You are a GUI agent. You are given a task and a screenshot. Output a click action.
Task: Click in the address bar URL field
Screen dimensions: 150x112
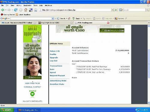pyautogui.click(x=75, y=10)
